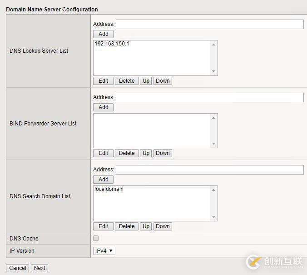307x275 pixels.
Task: Enable the DNS Cache checkbox
Action: pyautogui.click(x=96, y=238)
